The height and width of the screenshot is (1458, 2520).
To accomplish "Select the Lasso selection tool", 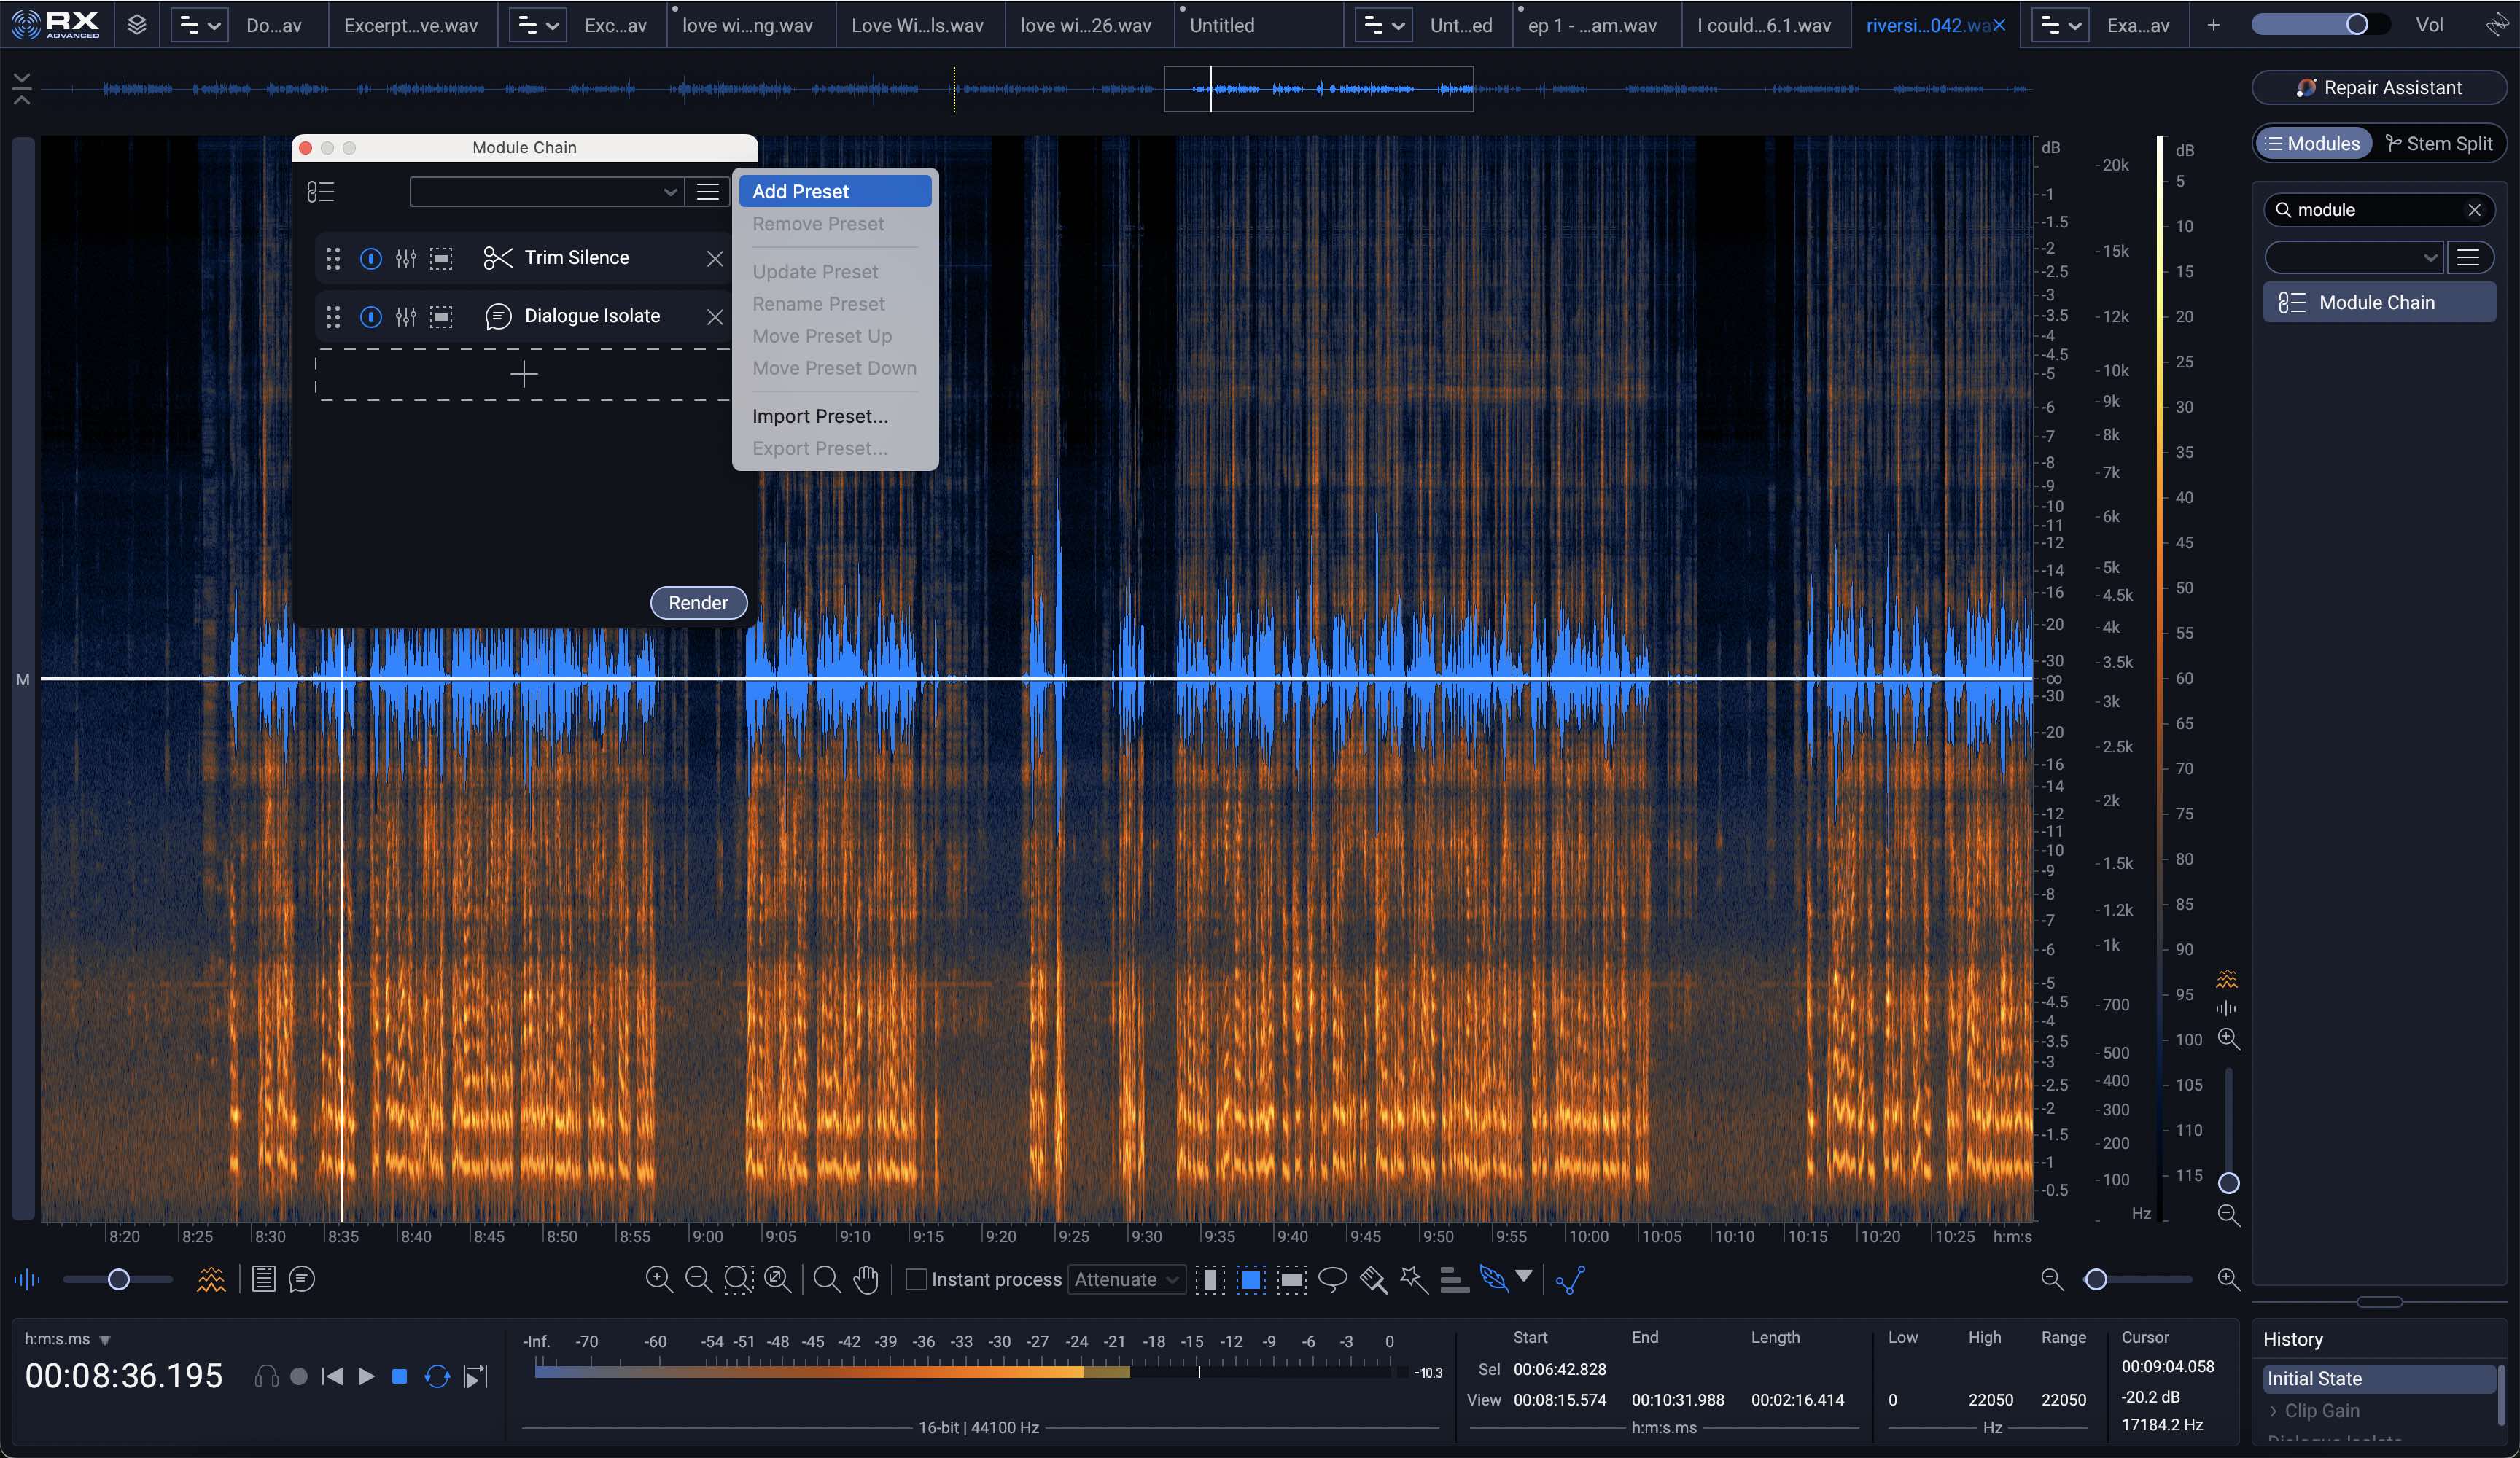I will coord(1332,1279).
